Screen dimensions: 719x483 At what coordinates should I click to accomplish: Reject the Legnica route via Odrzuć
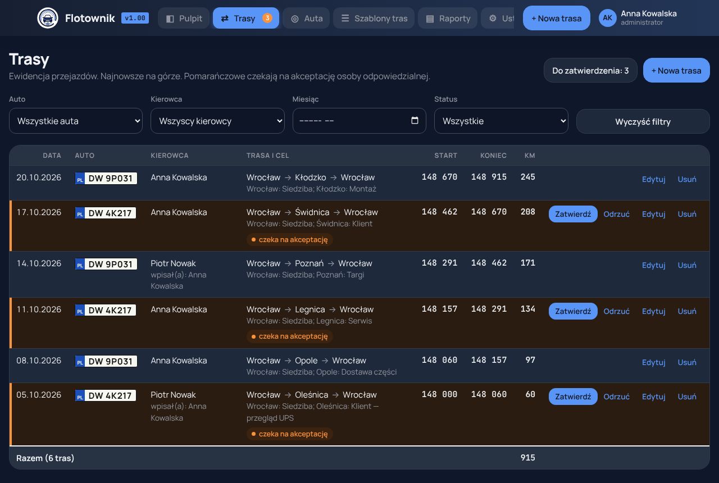(x=617, y=311)
